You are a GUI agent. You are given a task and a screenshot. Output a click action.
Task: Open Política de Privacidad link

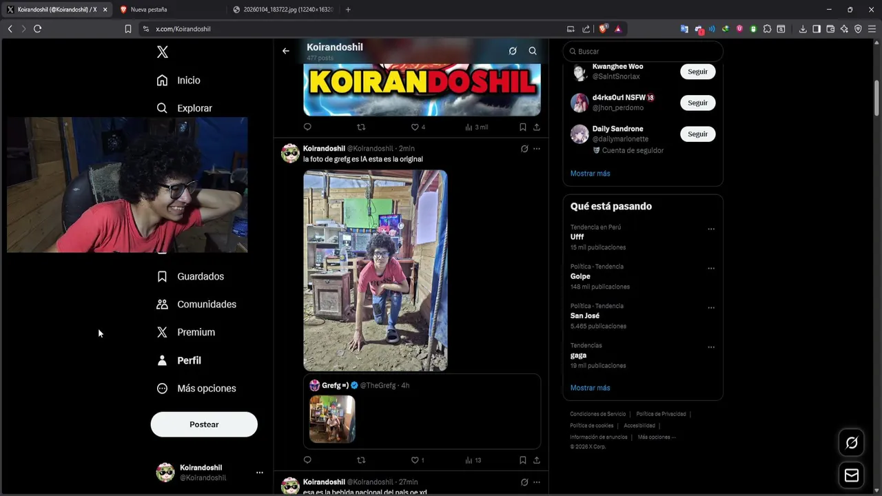click(661, 414)
